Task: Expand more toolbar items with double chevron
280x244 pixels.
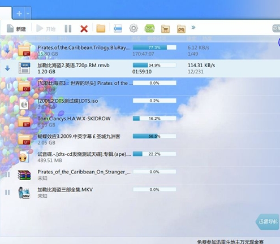Action: (193, 28)
